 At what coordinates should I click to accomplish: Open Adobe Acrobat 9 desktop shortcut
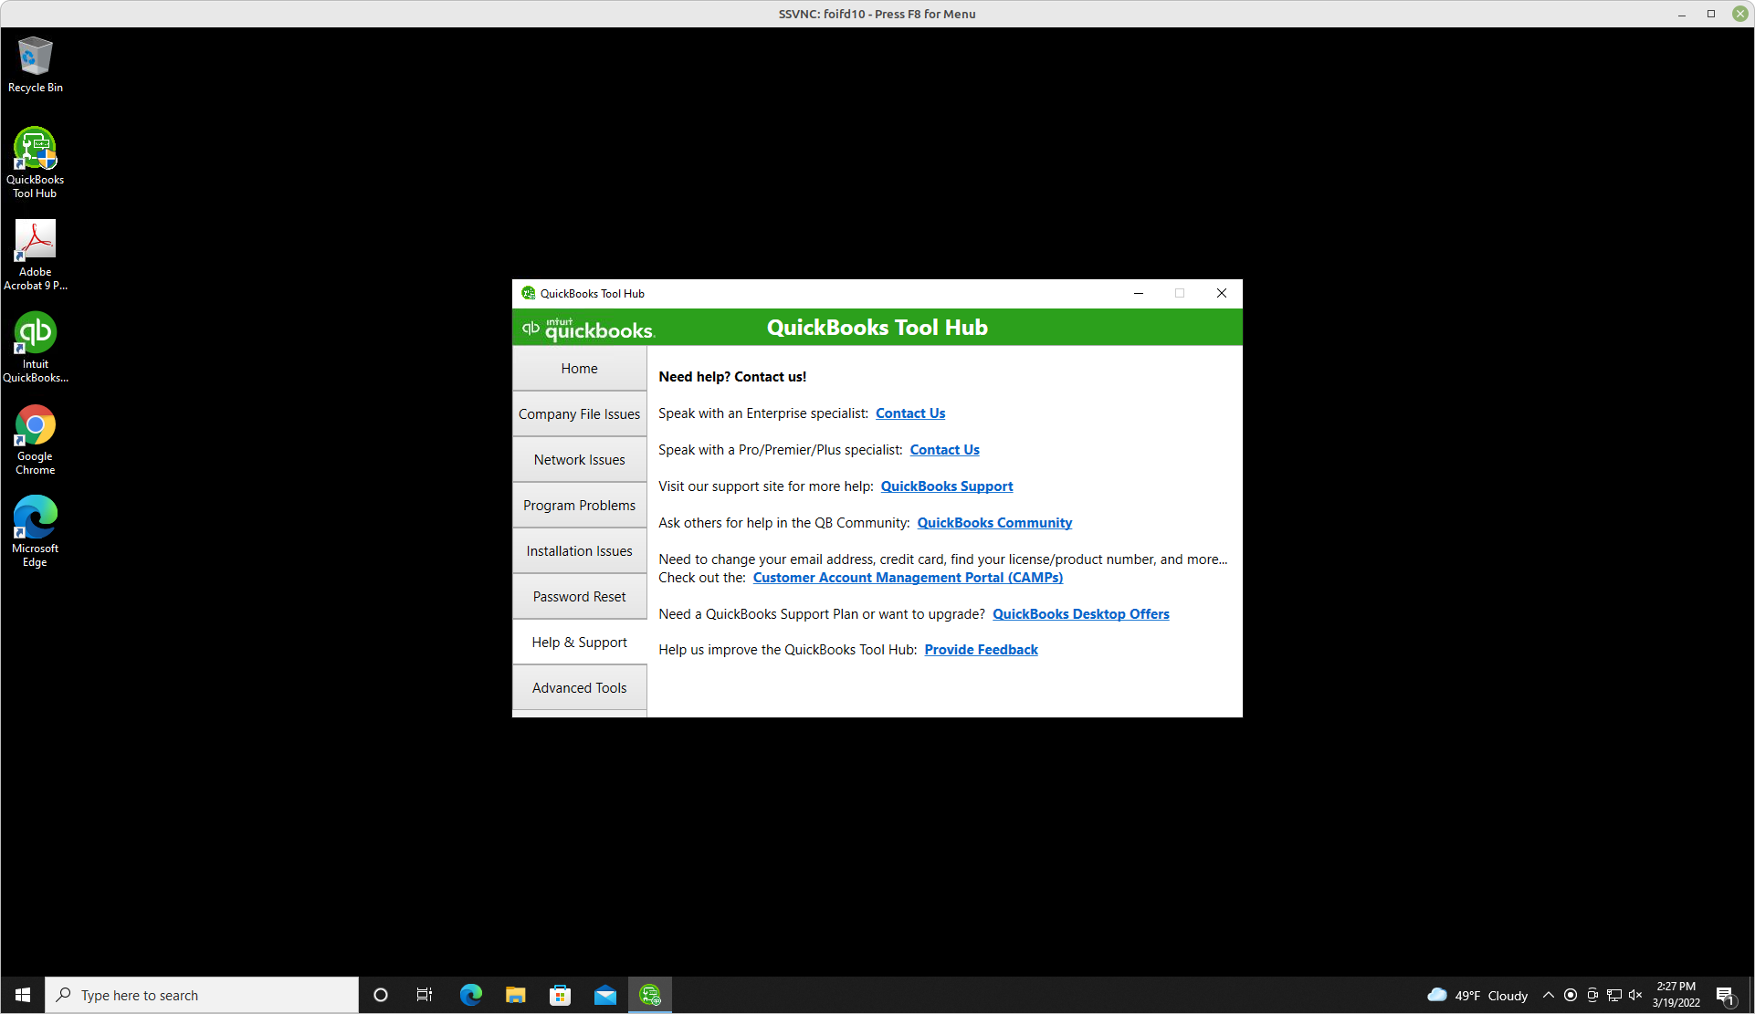click(x=35, y=254)
